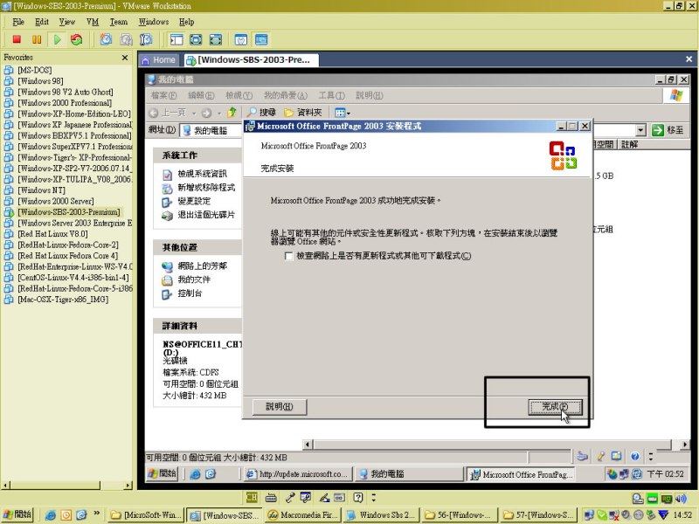Switch to 我的電腦 guest taskbar button
Screen dimensions: 699x524
(x=409, y=474)
